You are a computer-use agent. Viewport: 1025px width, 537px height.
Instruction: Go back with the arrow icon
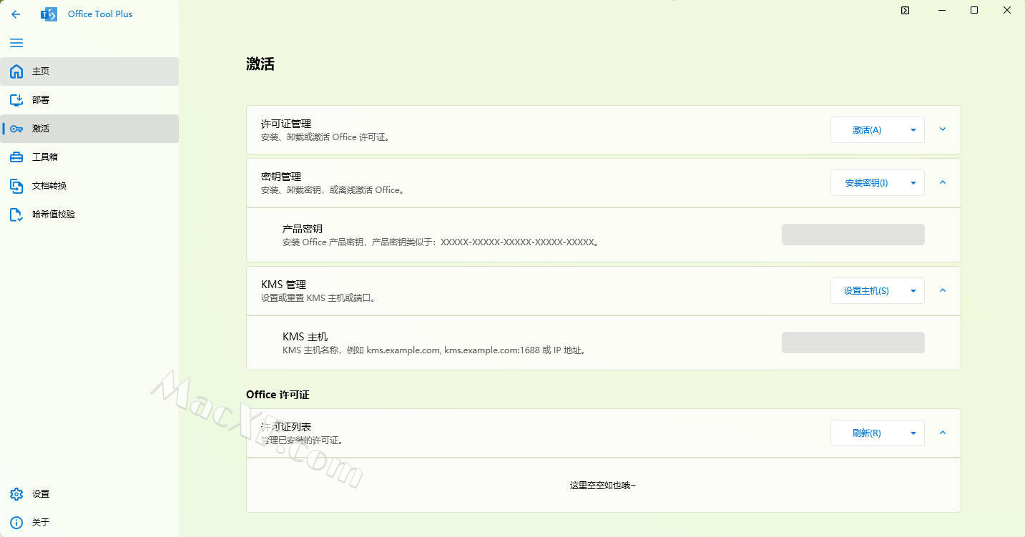tap(16, 14)
